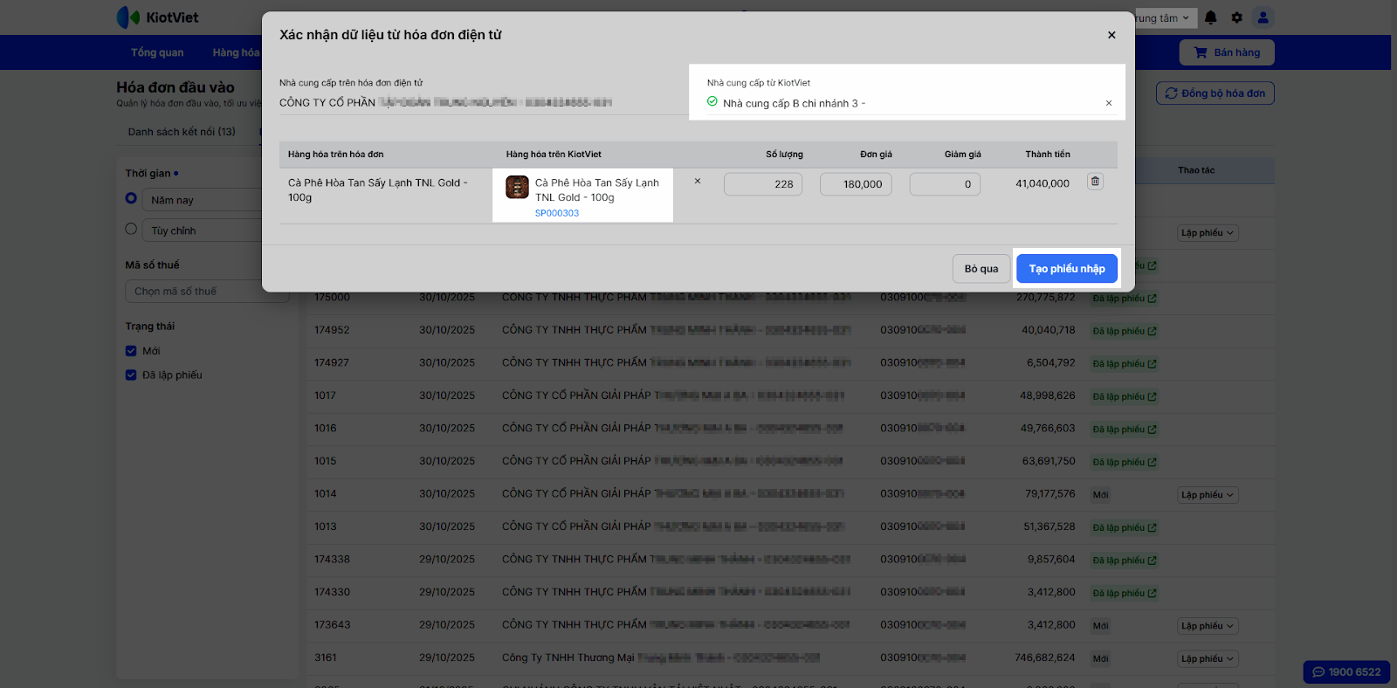Open the user account avatar menu

[1263, 17]
